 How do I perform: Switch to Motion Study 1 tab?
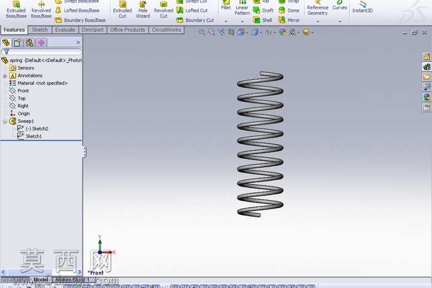click(x=72, y=280)
